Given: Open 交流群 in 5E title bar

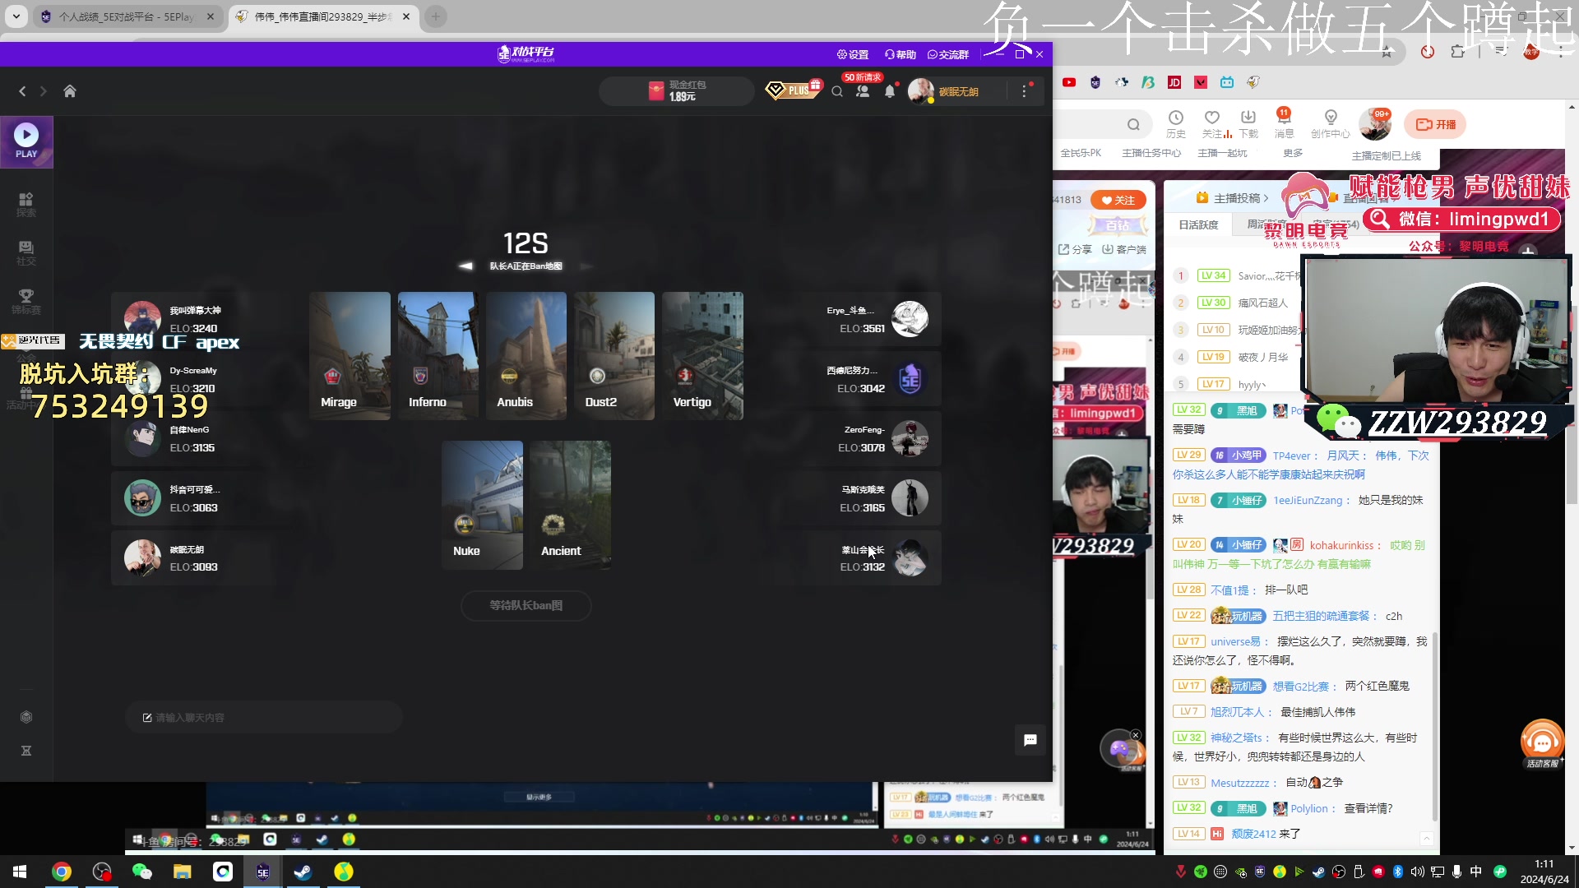Looking at the screenshot, I should click(x=948, y=54).
